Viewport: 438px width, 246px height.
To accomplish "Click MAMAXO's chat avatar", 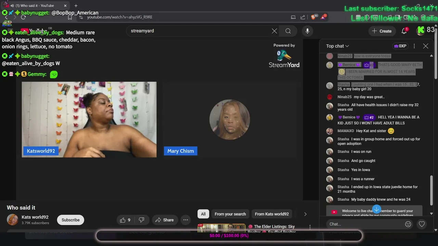I will click(330, 131).
